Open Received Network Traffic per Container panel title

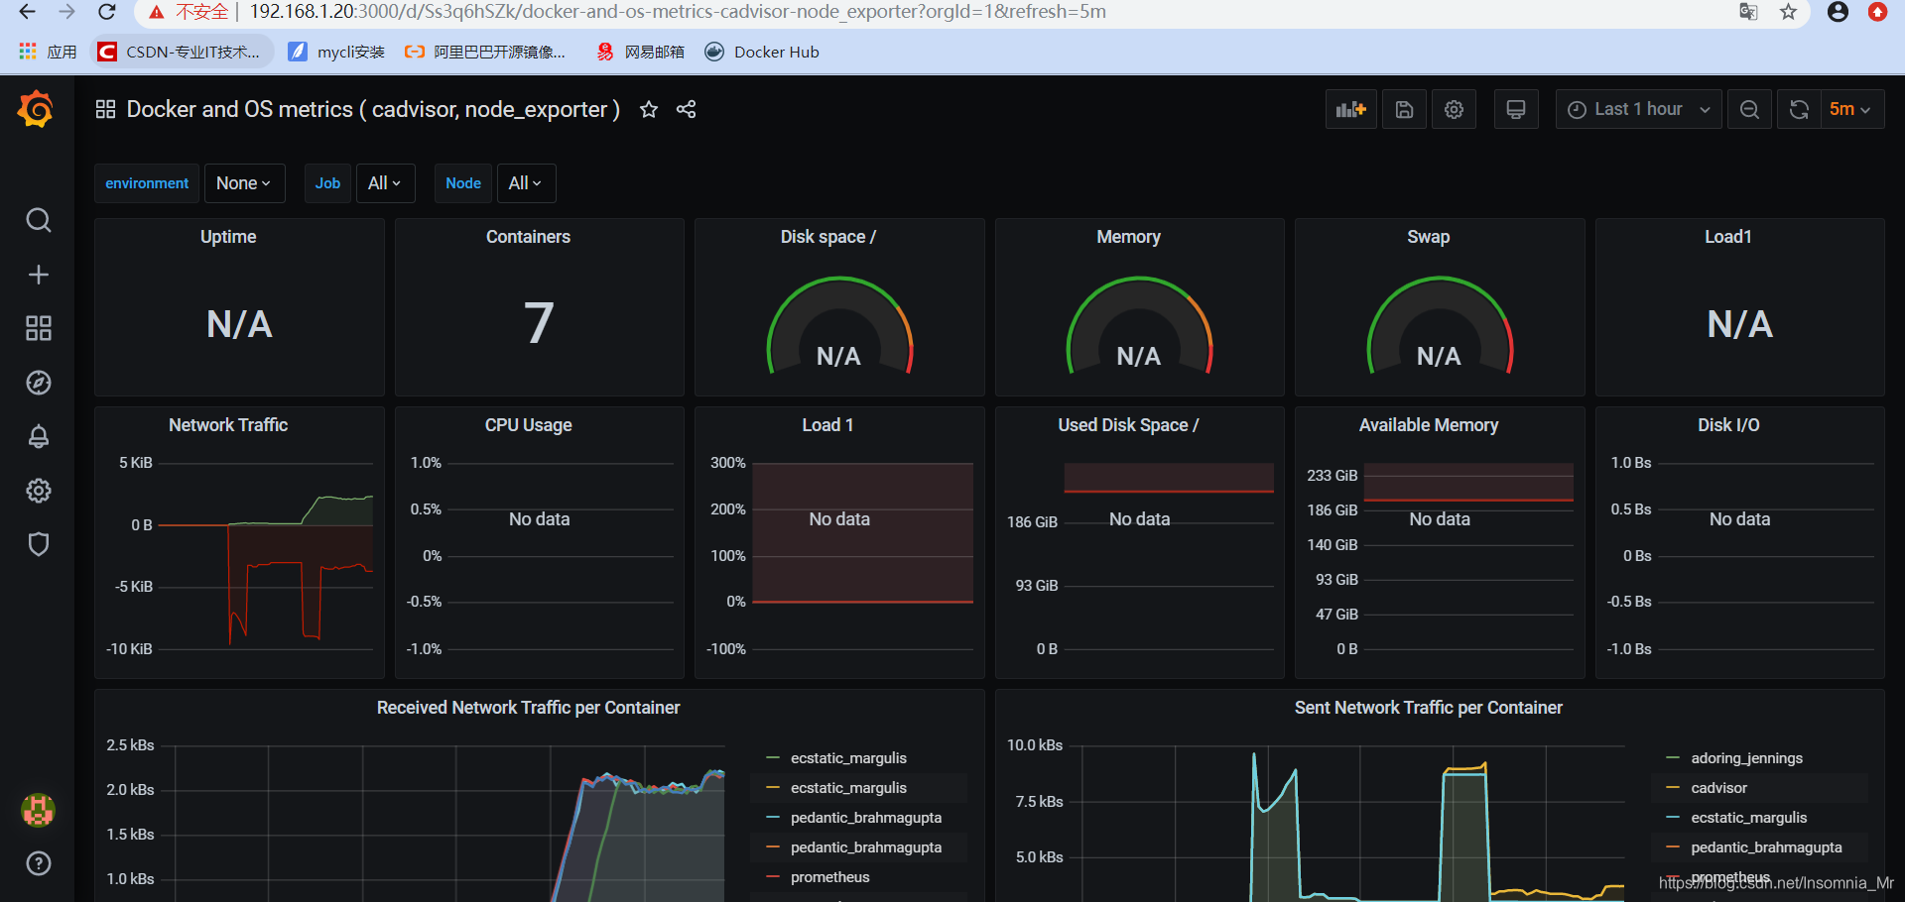coord(528,708)
